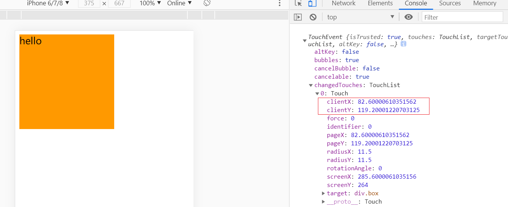
Task: Expand the __proto__: Touch arrow
Action: pyautogui.click(x=323, y=202)
